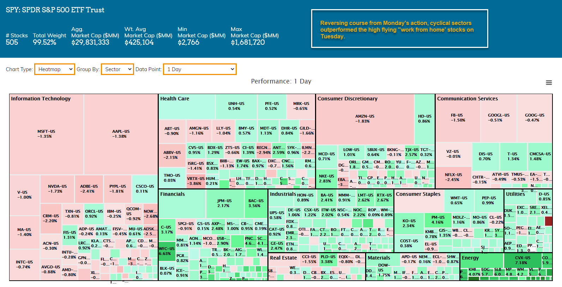
Task: Select the AAPL-US heatmap tile
Action: point(121,134)
